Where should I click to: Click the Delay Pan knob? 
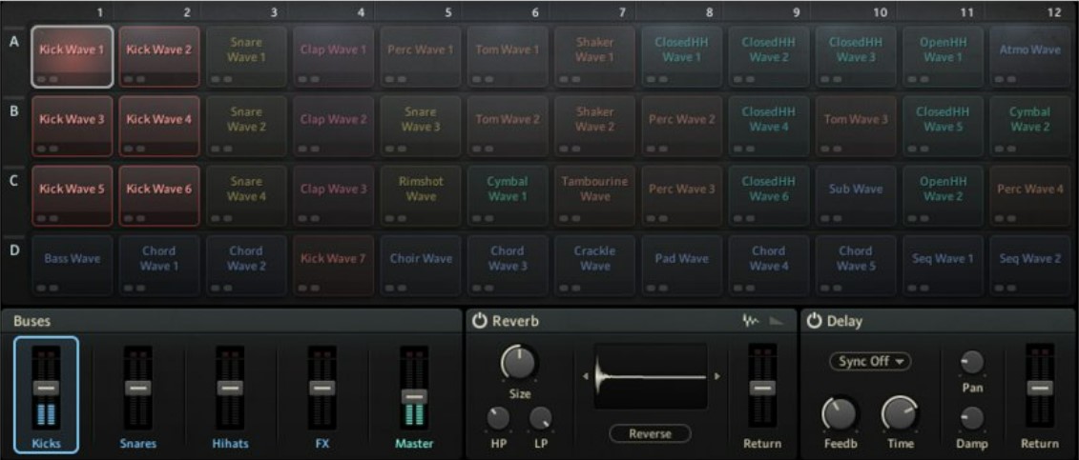[x=971, y=362]
